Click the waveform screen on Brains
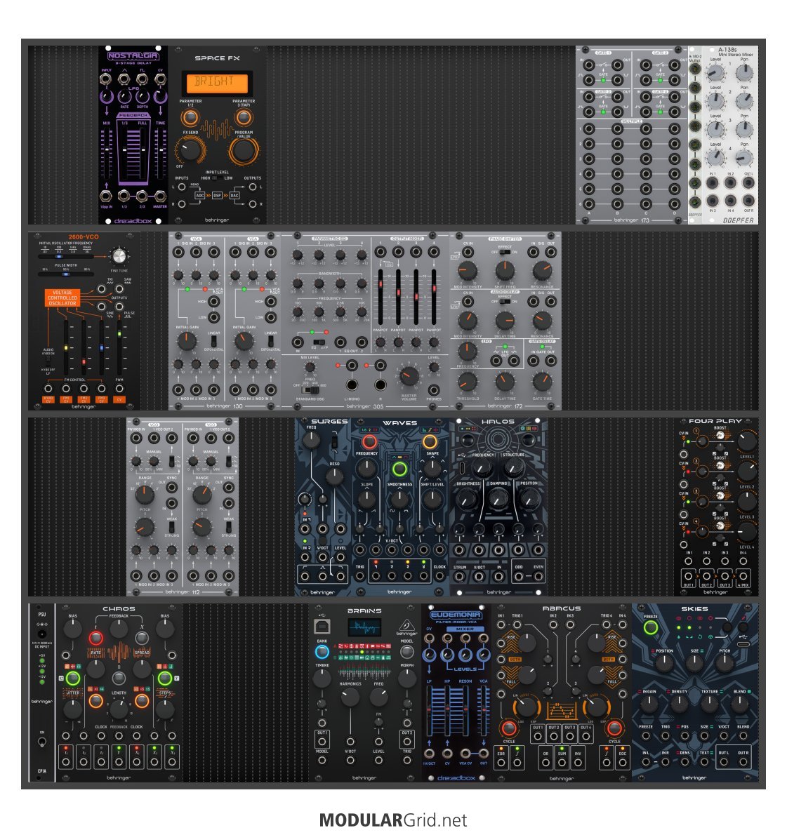This screenshot has width=787, height=835. [364, 627]
